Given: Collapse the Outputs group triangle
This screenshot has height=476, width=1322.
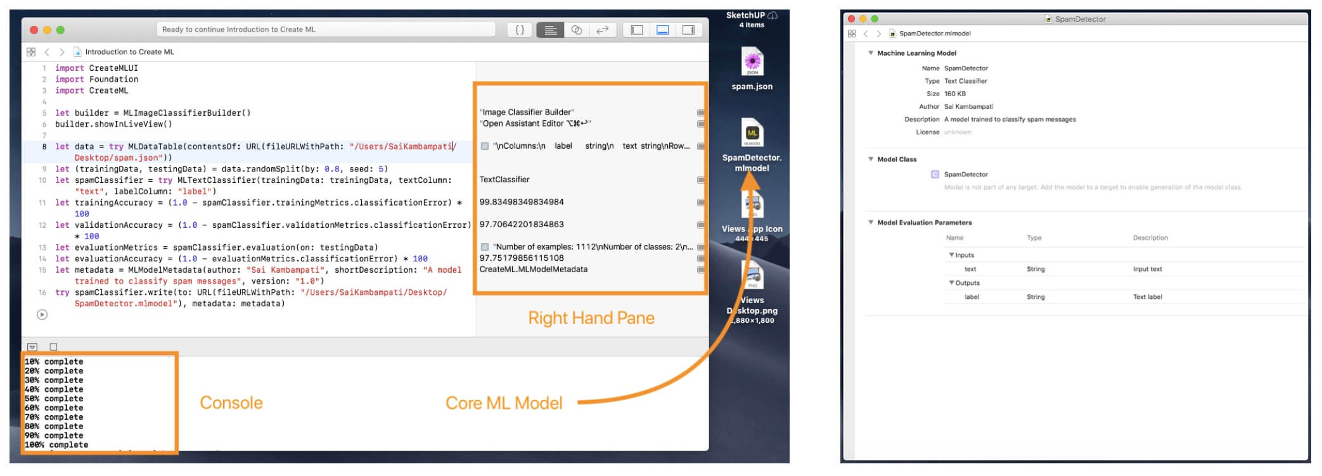Looking at the screenshot, I should pos(951,283).
